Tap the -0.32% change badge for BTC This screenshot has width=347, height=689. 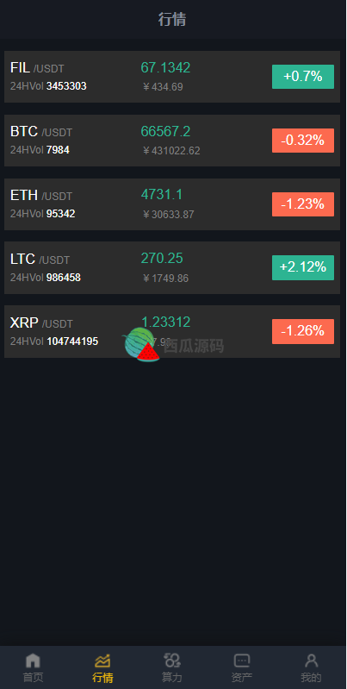(303, 141)
